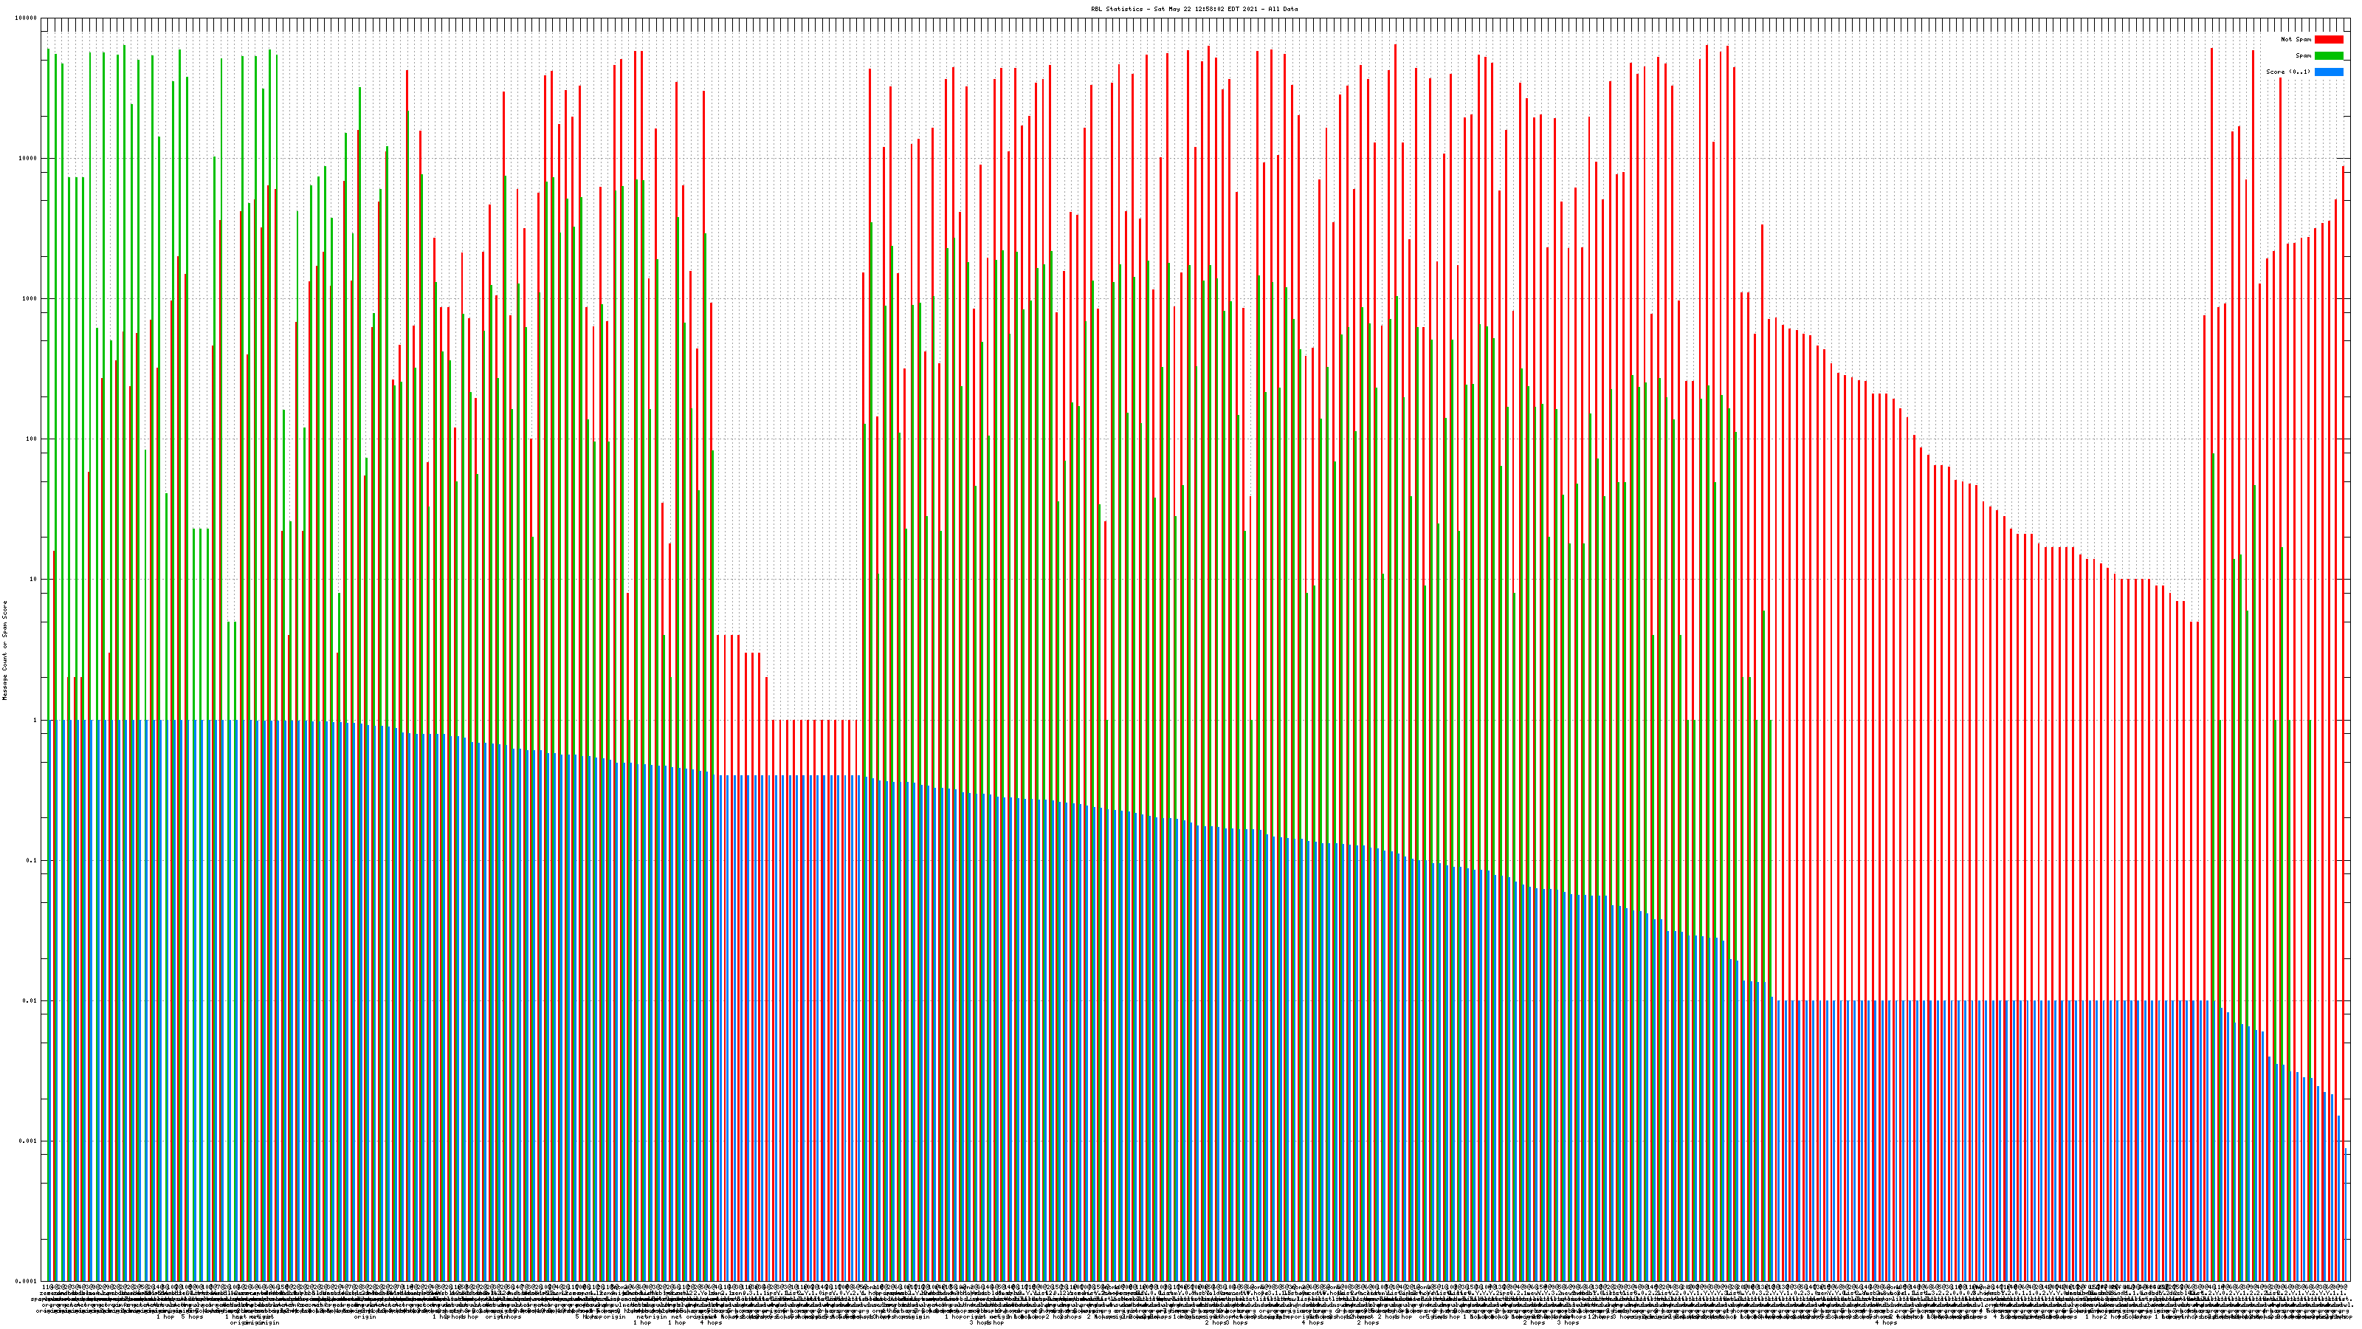
Task: Click the 10 y-axis tick label
Action: (34, 580)
